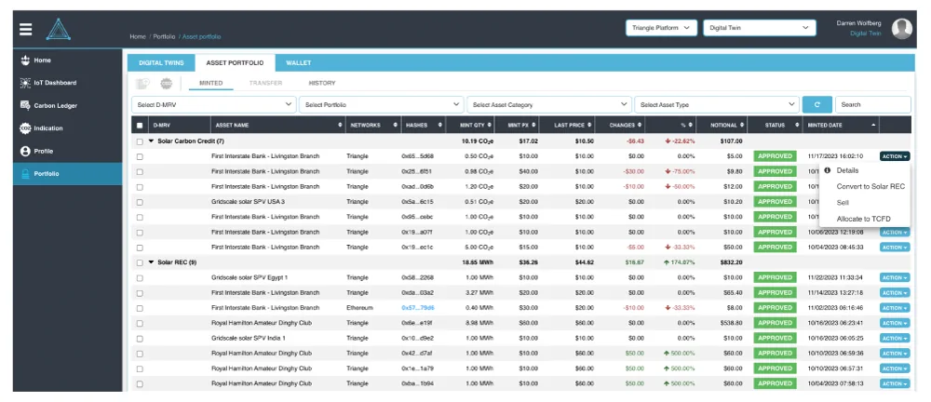This screenshot has height=402, width=931.
Task: Open the user avatar icon
Action: click(902, 29)
